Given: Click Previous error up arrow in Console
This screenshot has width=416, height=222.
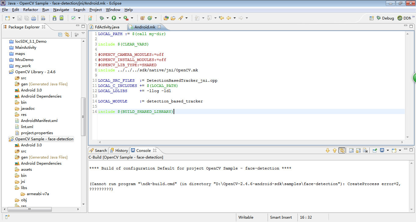Looking at the screenshot, I should (335, 150).
